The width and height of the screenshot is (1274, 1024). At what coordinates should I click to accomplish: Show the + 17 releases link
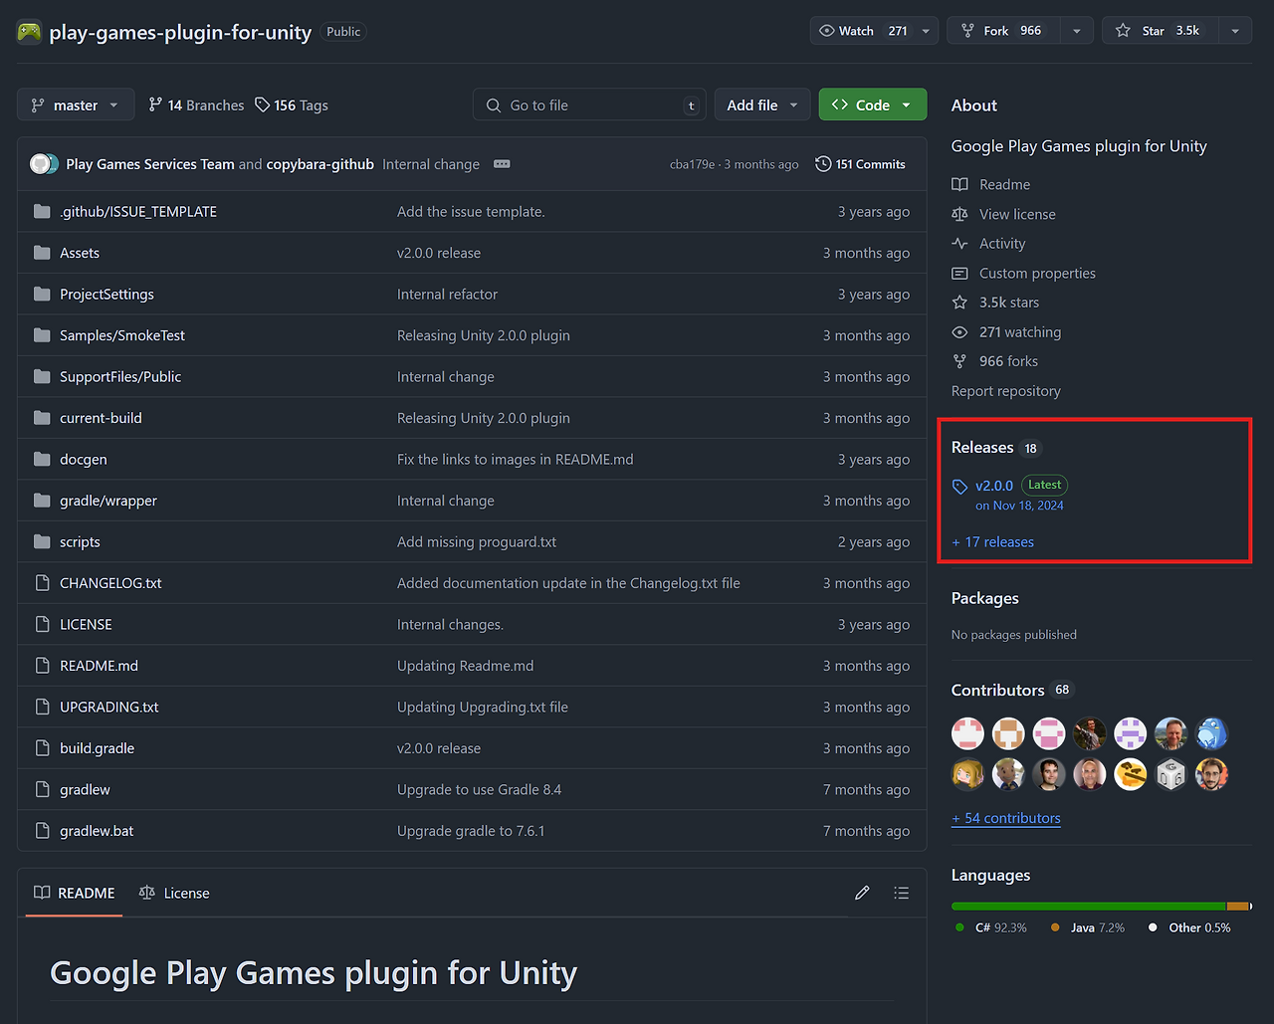point(992,542)
